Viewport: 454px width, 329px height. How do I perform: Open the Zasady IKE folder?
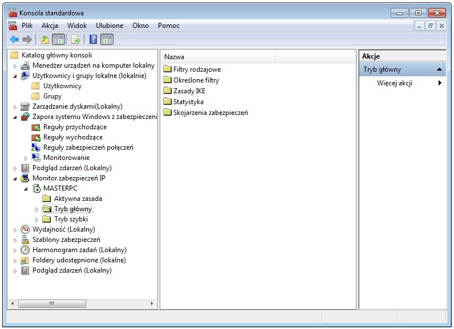click(x=189, y=91)
